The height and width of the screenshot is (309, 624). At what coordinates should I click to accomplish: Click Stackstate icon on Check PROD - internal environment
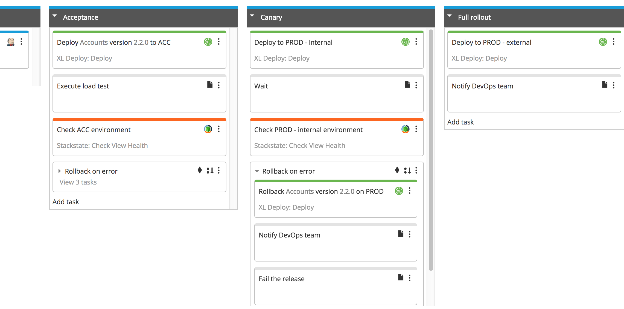[406, 129]
